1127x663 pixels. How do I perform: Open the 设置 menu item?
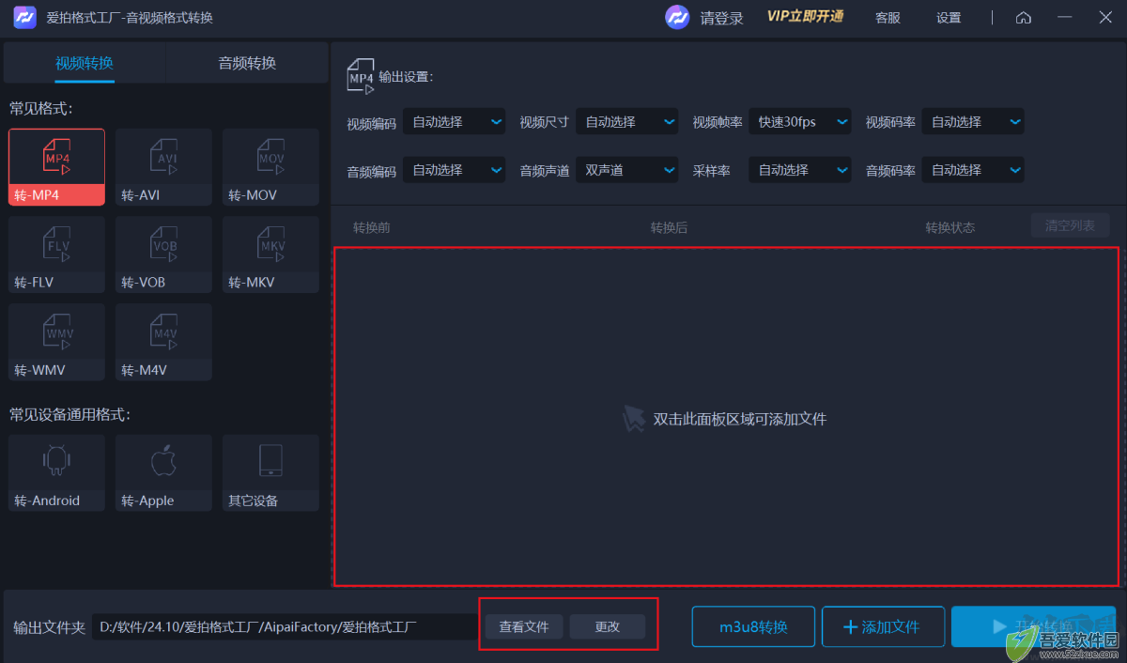(949, 18)
